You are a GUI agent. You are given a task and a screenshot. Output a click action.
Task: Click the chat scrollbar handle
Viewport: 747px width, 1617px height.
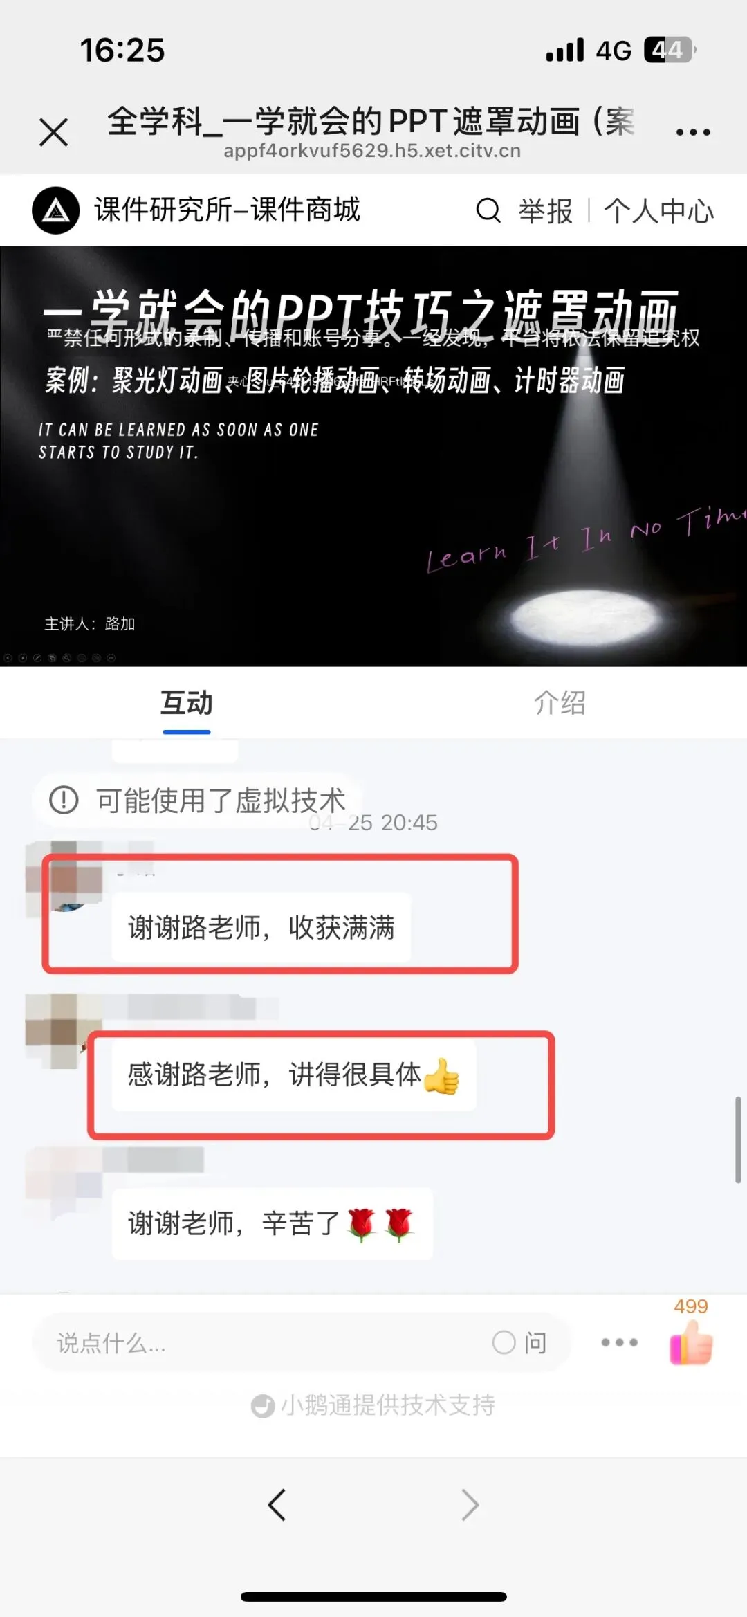(x=738, y=1140)
